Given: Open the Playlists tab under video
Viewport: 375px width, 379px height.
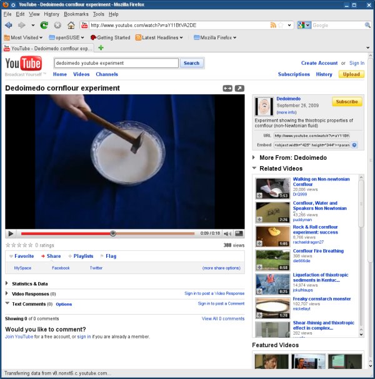Looking at the screenshot, I should coord(81,256).
